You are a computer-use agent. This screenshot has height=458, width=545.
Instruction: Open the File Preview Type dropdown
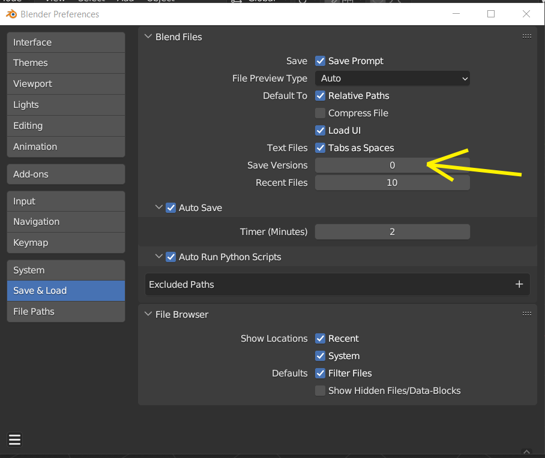[392, 79]
